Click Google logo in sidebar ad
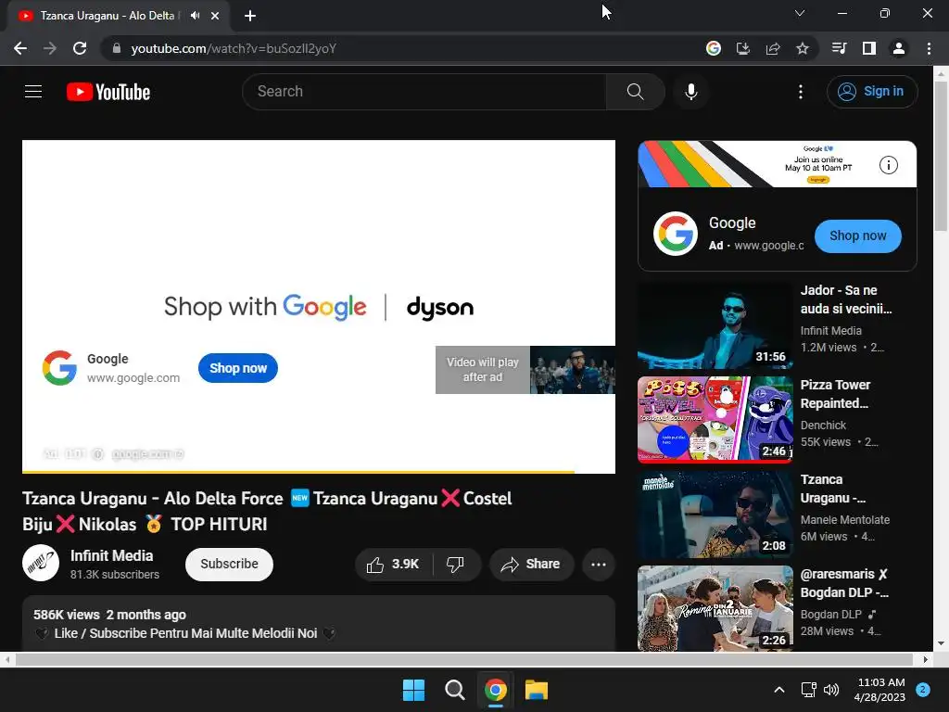The height and width of the screenshot is (712, 949). 676,234
